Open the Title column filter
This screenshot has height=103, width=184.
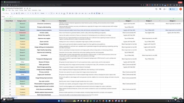coord(58,21)
